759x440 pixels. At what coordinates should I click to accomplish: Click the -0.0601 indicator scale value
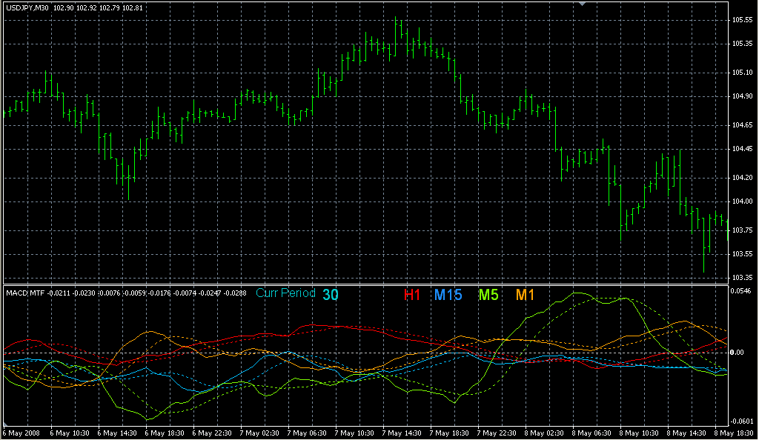point(743,421)
